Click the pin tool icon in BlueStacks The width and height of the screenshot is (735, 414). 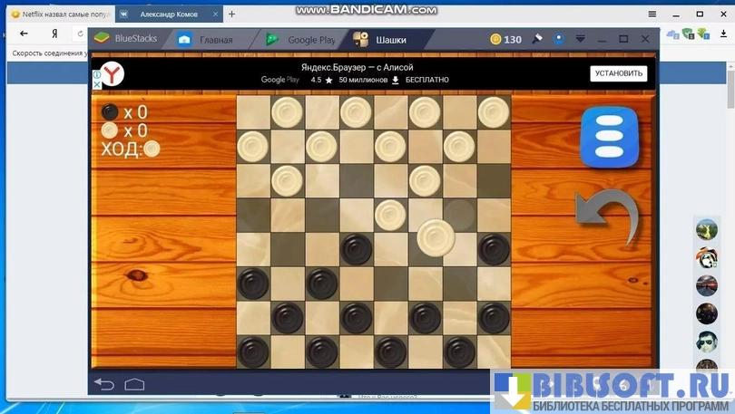[x=537, y=39]
